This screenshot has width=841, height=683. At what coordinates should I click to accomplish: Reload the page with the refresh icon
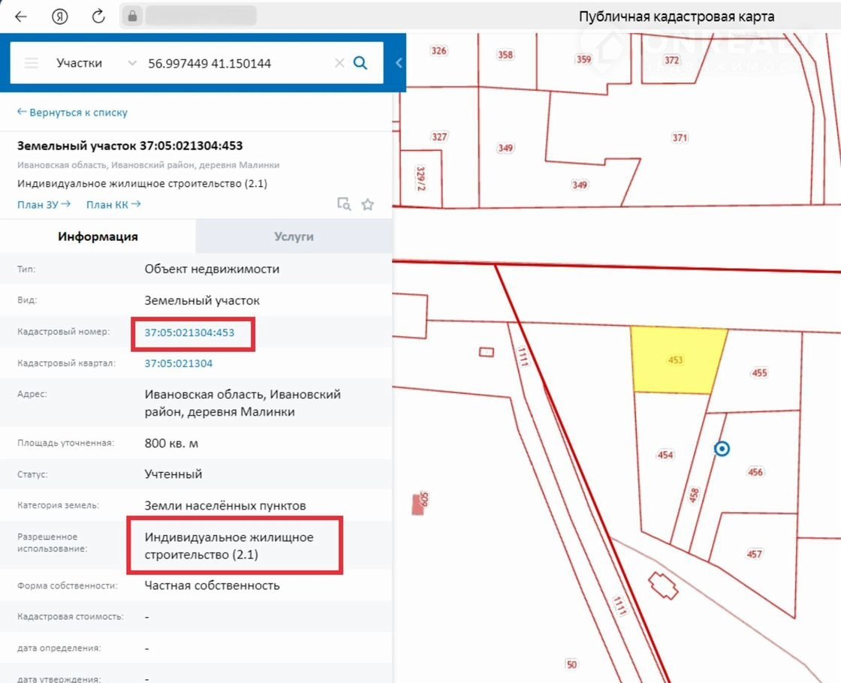(98, 17)
